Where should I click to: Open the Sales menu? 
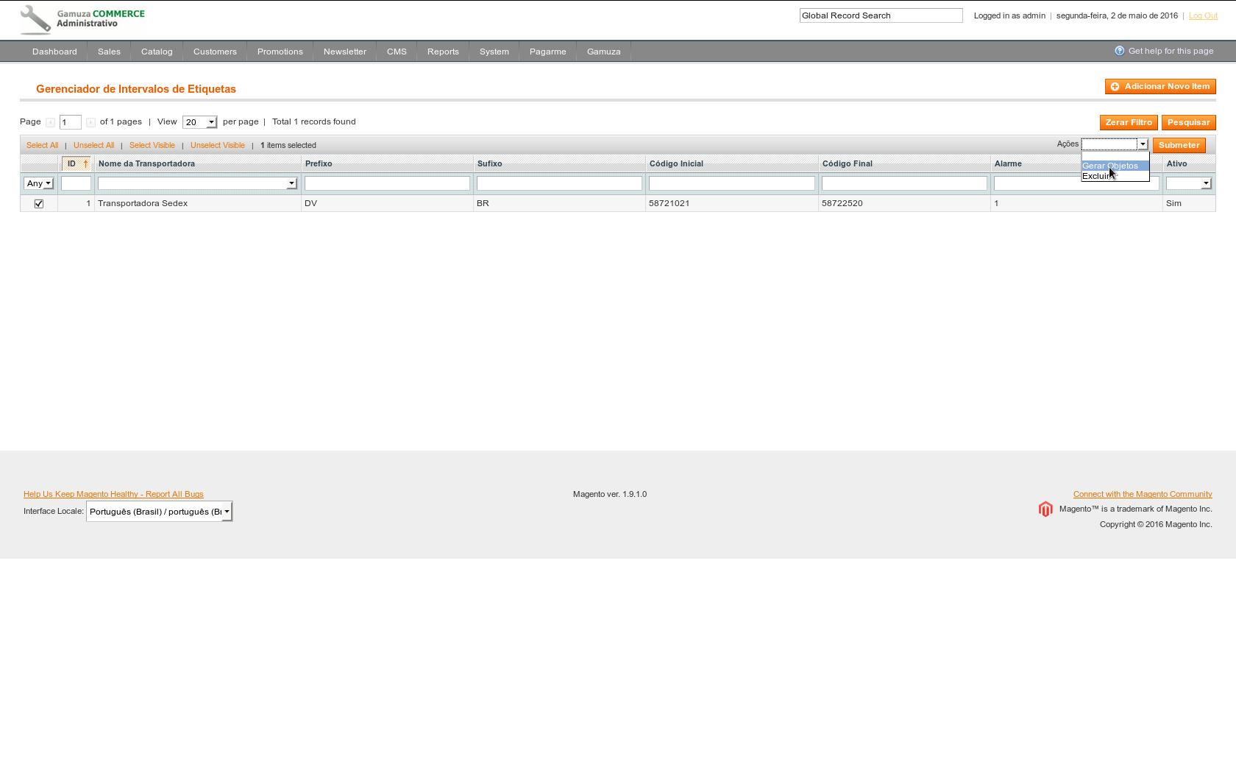(x=109, y=52)
